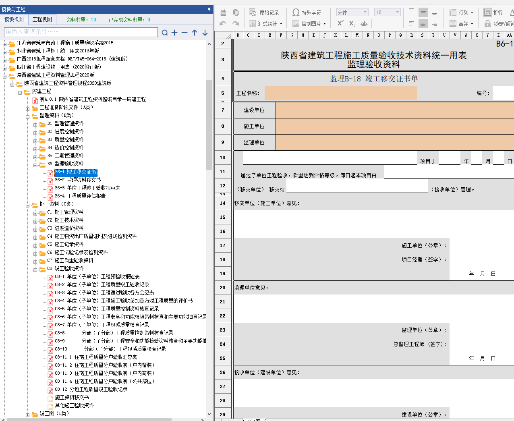Apply subscript formatting

tap(352, 24)
